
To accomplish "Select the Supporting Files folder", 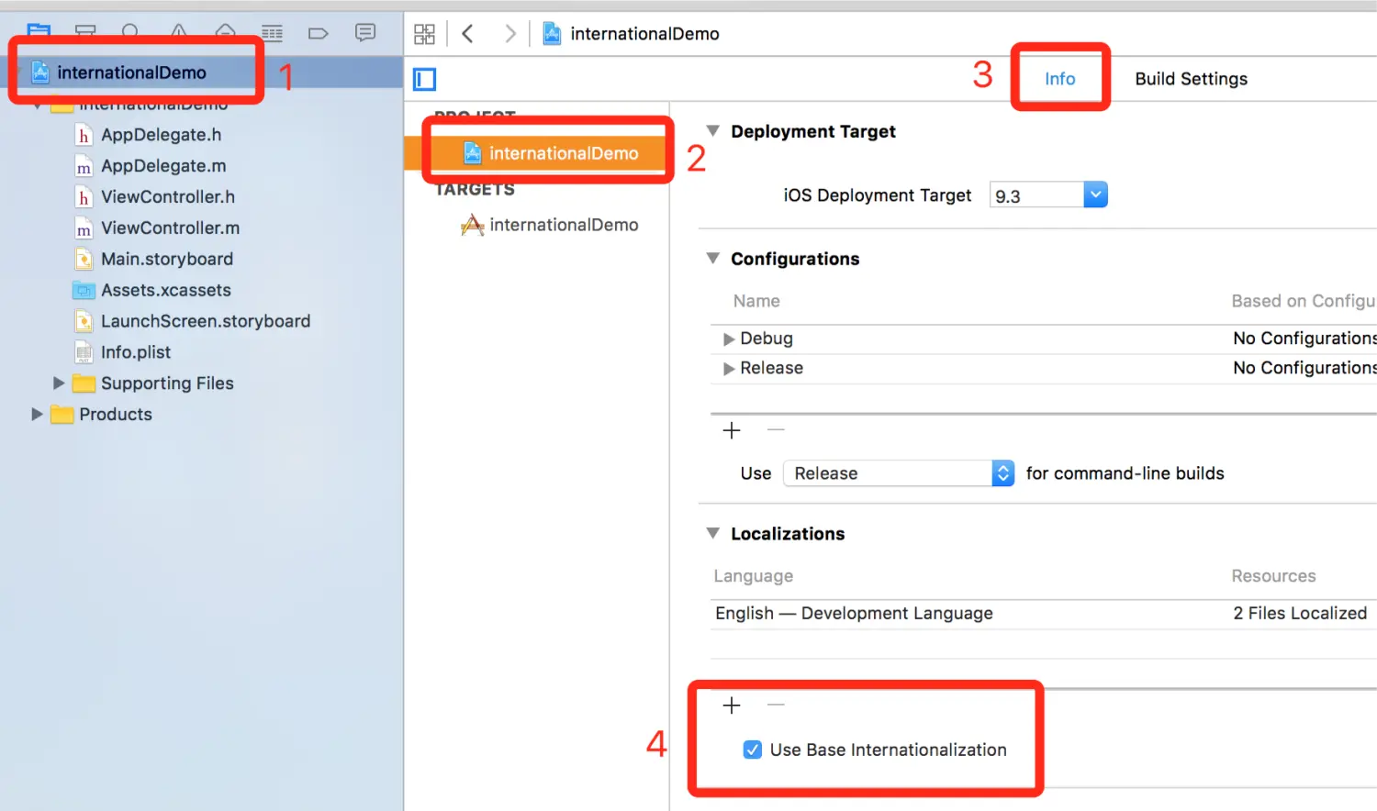I will (167, 383).
